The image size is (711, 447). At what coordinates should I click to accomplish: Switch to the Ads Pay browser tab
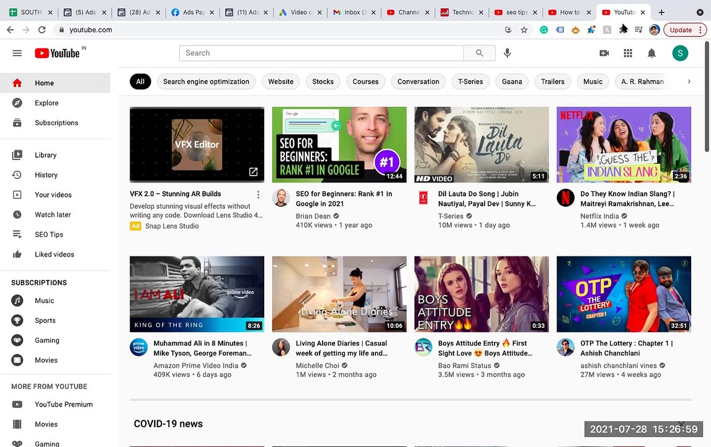(x=192, y=12)
